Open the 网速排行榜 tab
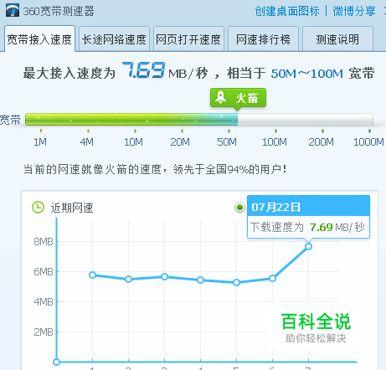Screen dimensions: 386x370 (x=263, y=39)
